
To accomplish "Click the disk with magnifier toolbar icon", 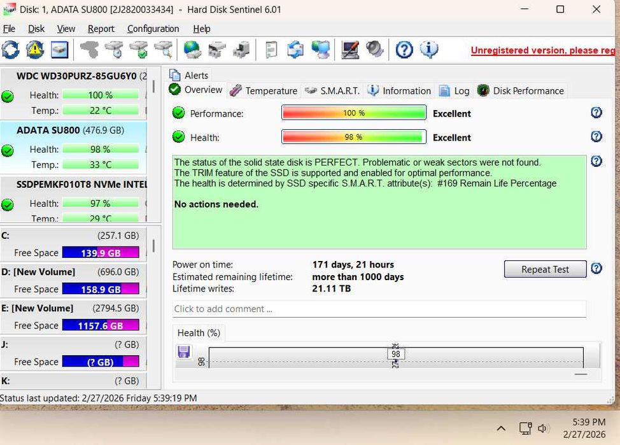I will (x=164, y=50).
